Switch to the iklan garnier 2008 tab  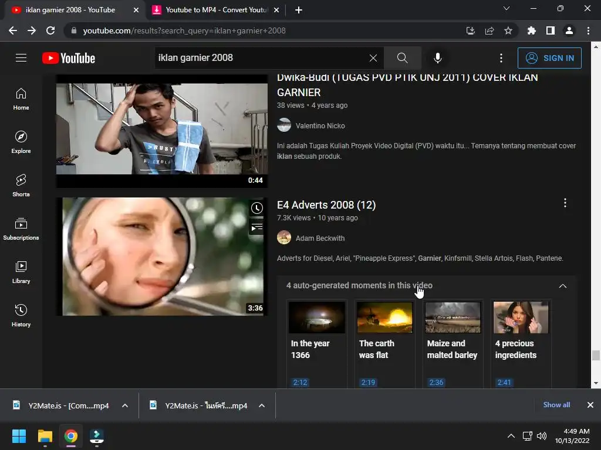click(x=70, y=10)
